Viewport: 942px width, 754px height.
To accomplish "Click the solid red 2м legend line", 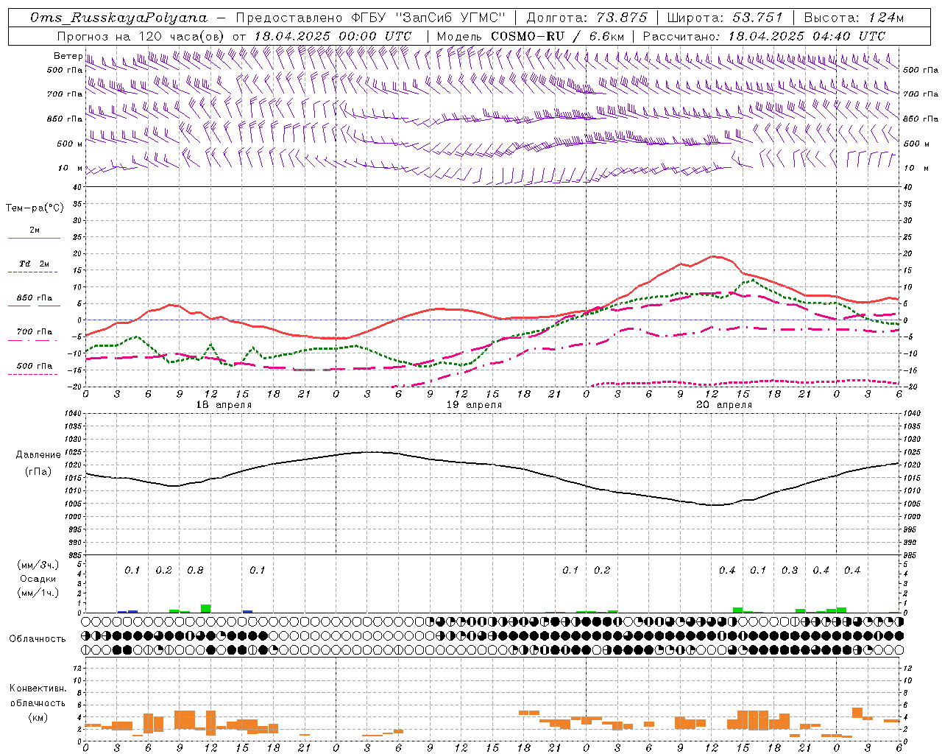I will click(x=34, y=238).
